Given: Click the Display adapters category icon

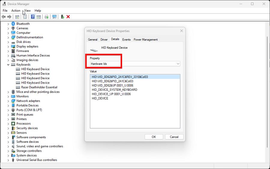Looking at the screenshot, I should click(x=13, y=47).
